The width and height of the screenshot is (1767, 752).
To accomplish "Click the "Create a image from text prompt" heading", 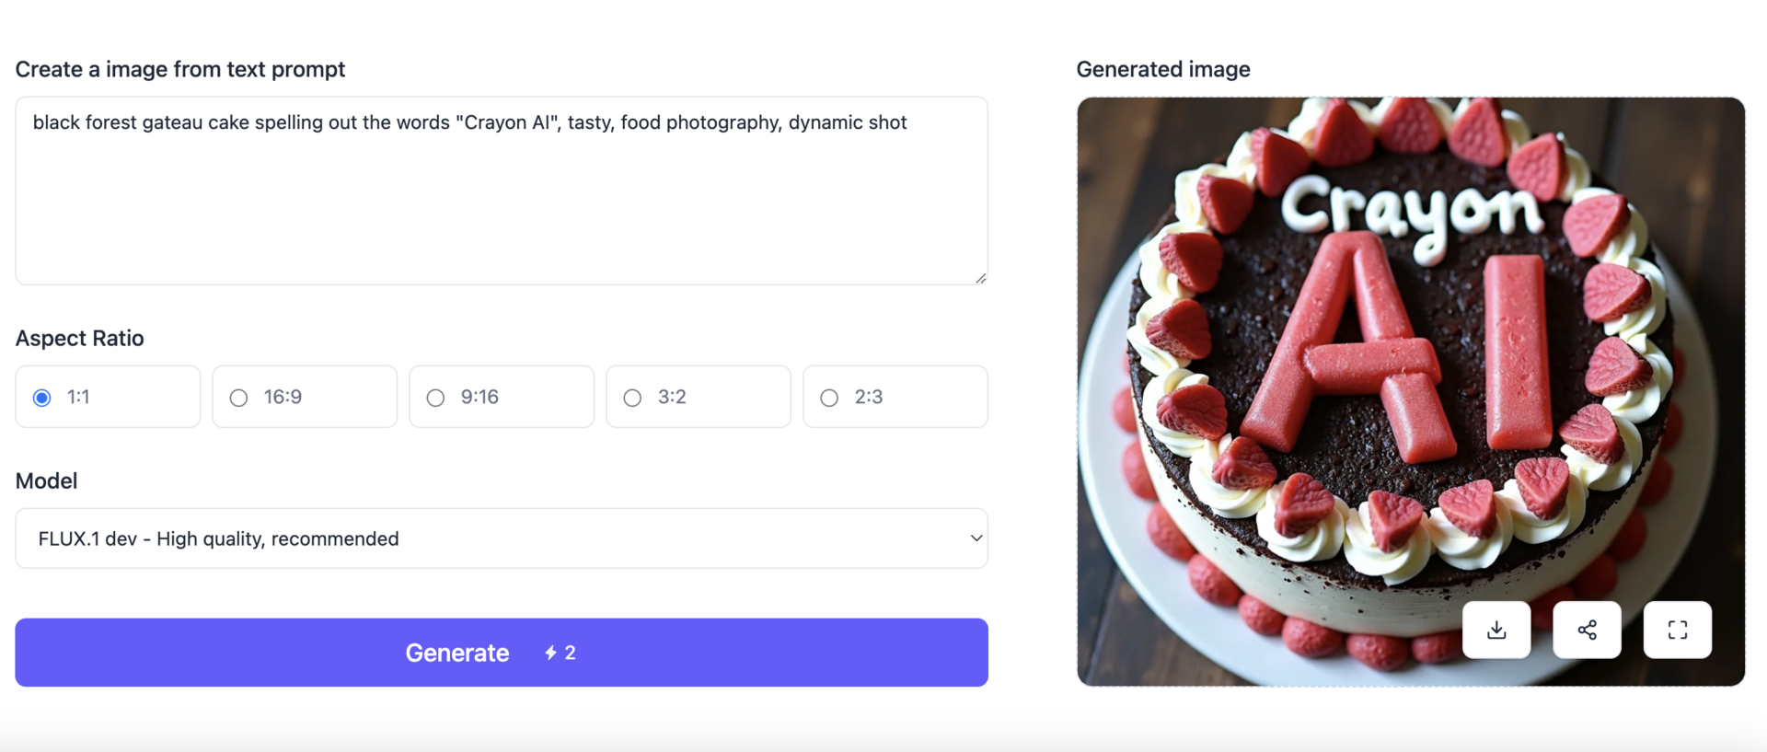I will point(180,69).
